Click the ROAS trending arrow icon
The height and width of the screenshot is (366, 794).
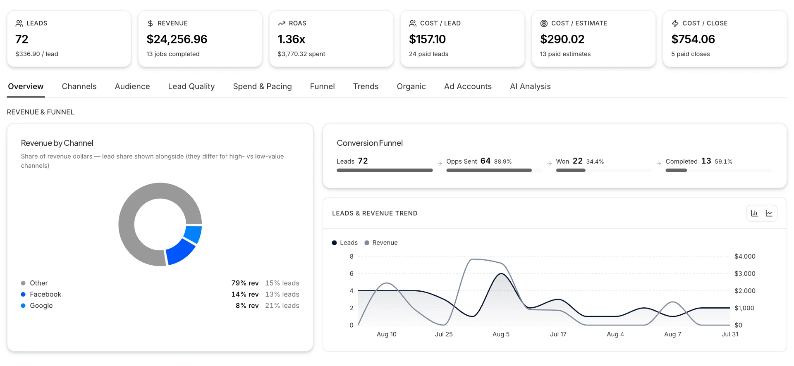coord(282,23)
